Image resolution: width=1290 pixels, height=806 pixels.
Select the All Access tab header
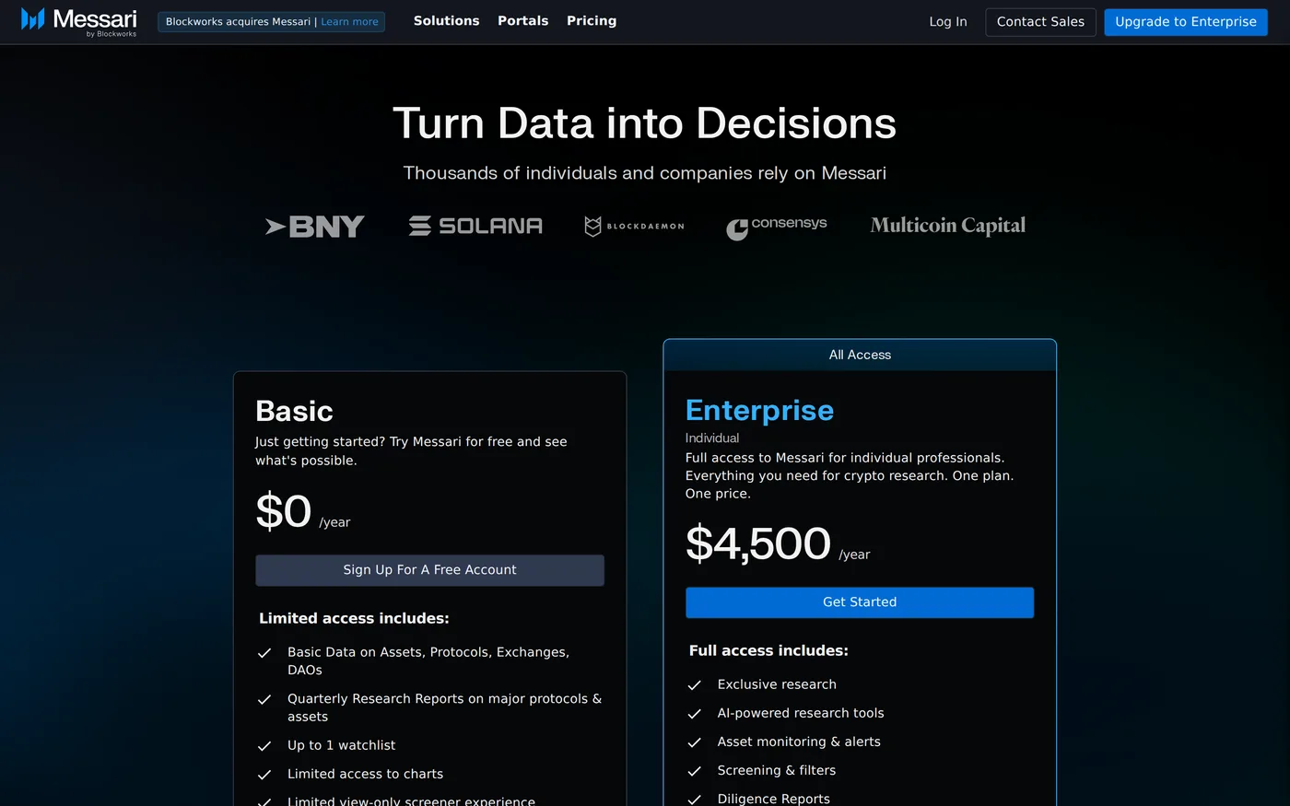[860, 356]
